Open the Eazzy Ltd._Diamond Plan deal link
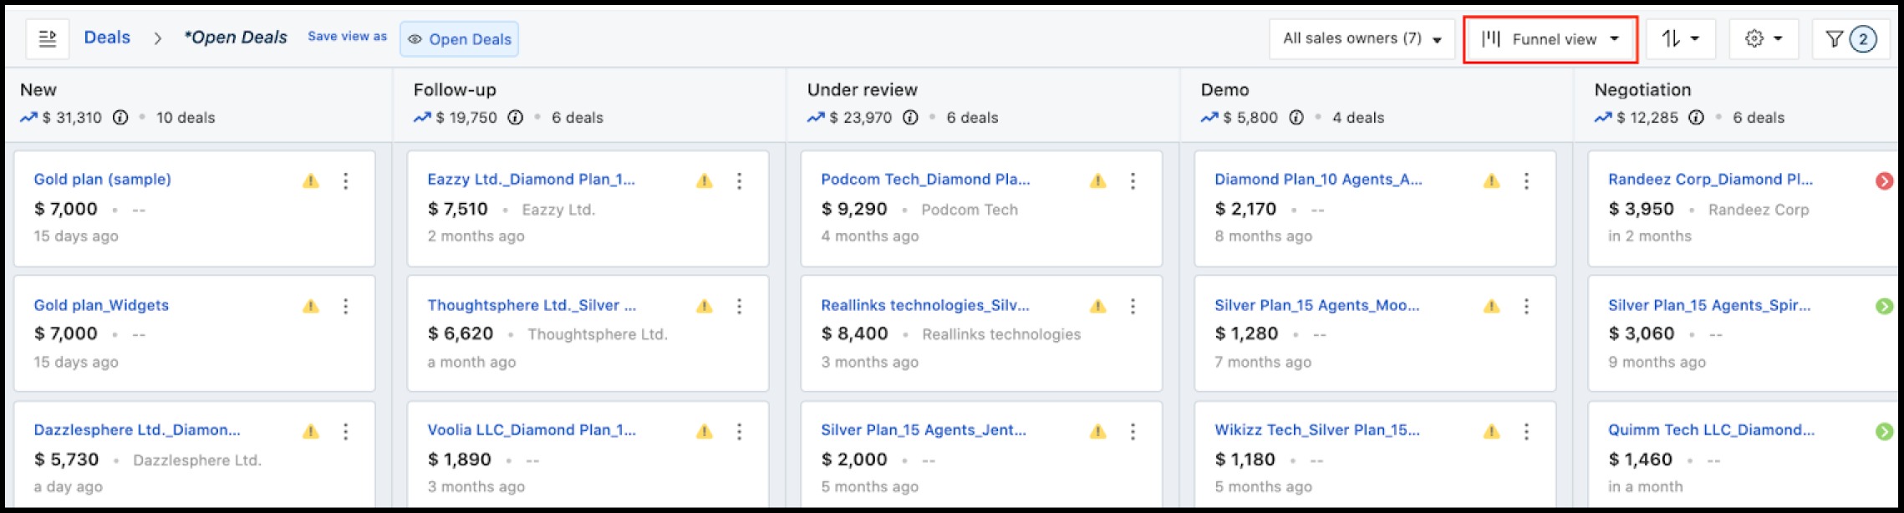The height and width of the screenshot is (513, 1904). pos(531,180)
